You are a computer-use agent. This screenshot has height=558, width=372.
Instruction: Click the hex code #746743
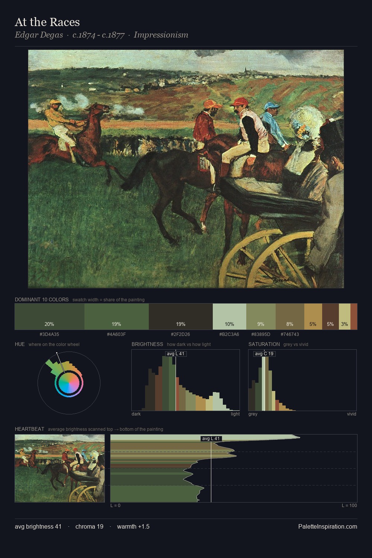pyautogui.click(x=290, y=334)
